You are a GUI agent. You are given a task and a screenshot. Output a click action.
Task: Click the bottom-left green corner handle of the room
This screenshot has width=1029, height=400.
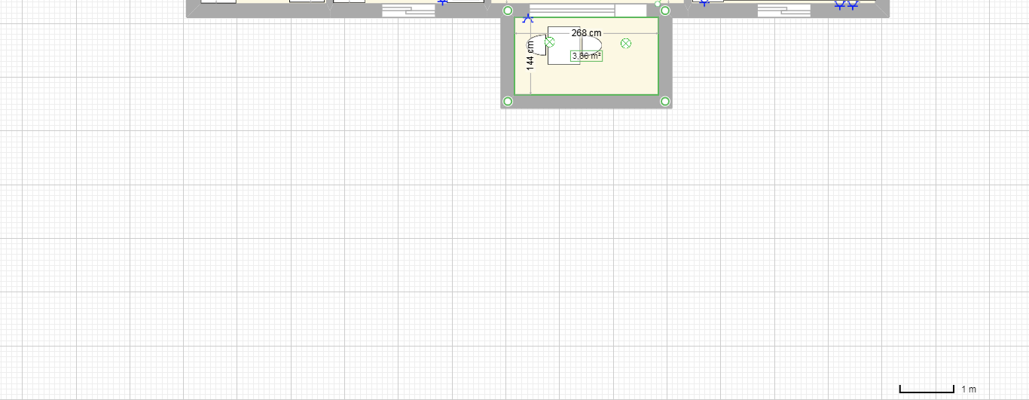click(507, 101)
